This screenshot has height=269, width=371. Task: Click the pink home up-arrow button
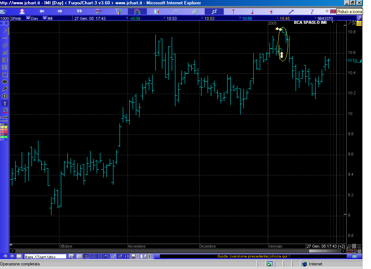click(22, 12)
